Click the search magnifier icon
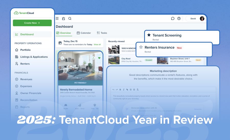 [70, 18]
